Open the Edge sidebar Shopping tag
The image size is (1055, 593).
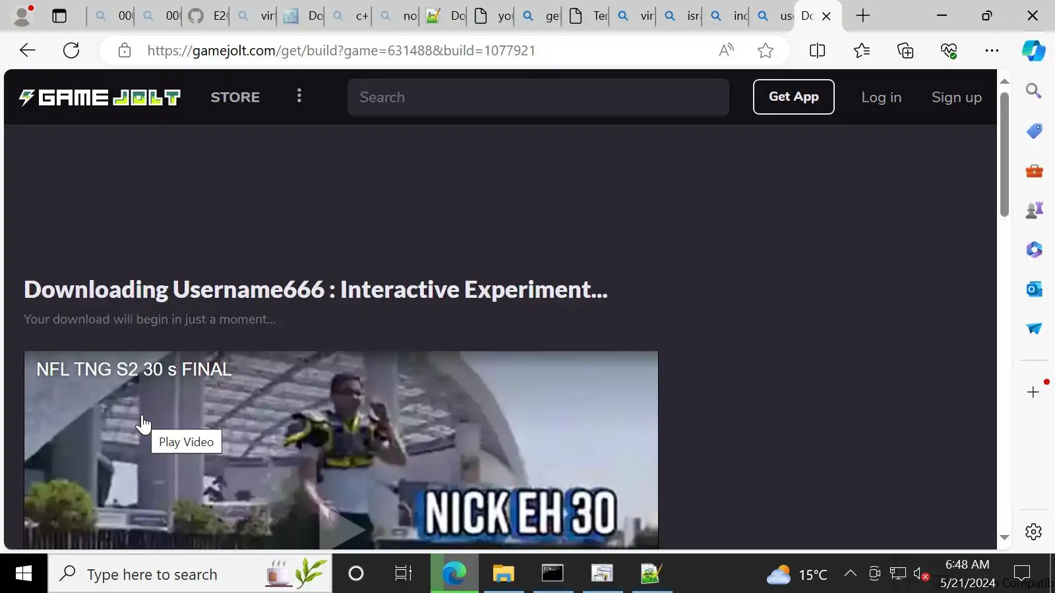(1033, 131)
